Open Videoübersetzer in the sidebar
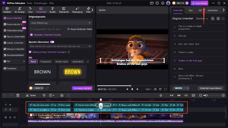 [14, 31]
